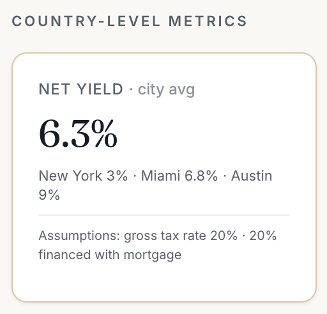Click the 3% value beside New York

117,176
